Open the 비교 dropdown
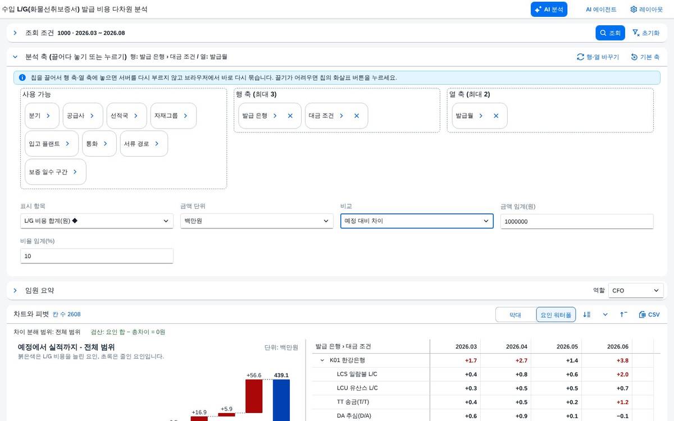This screenshot has width=674, height=421. [x=417, y=221]
